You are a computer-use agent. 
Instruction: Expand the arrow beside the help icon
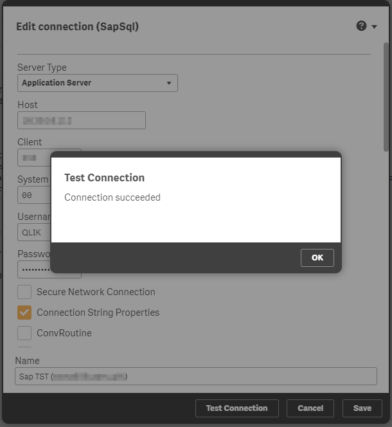click(x=375, y=27)
